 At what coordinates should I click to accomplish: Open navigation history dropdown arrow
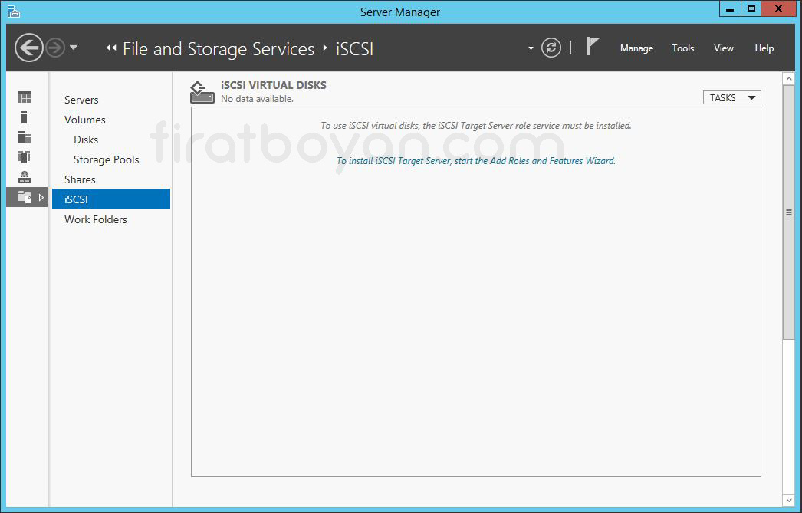[x=74, y=48]
